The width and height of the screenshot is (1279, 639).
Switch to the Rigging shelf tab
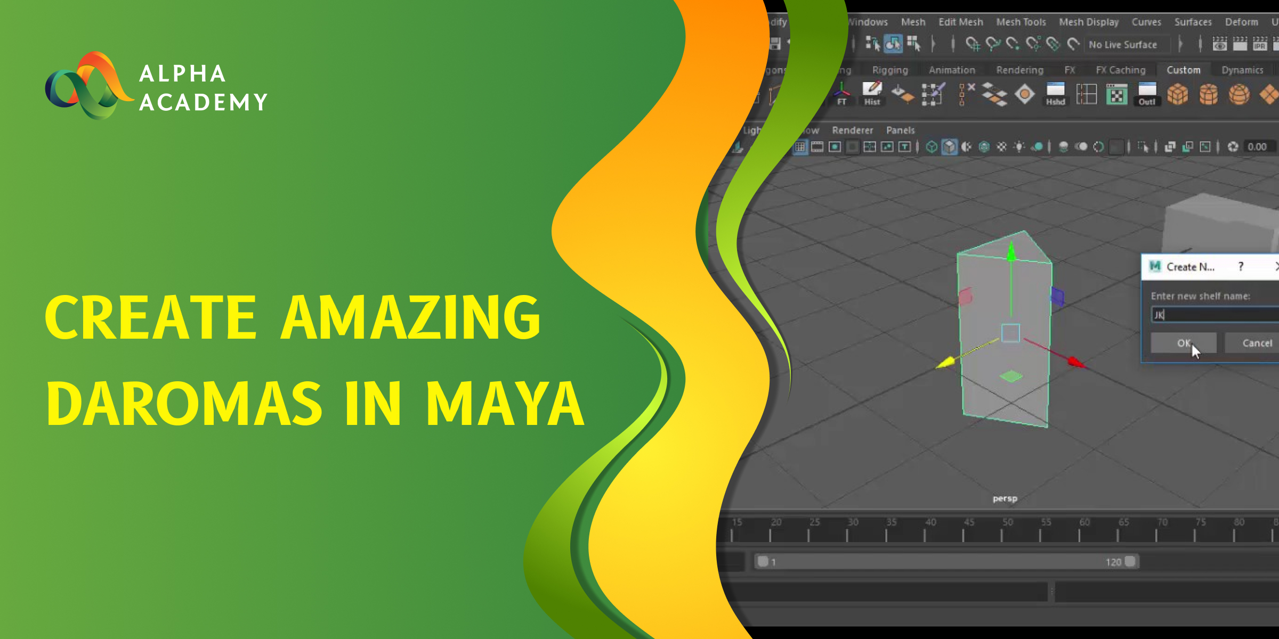click(x=889, y=70)
